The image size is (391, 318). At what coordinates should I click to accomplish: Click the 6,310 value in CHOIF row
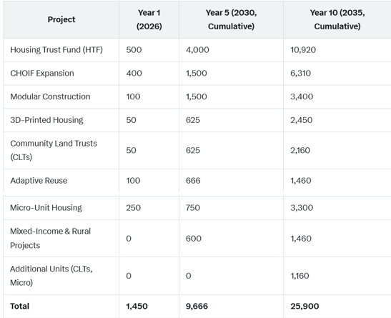point(300,74)
